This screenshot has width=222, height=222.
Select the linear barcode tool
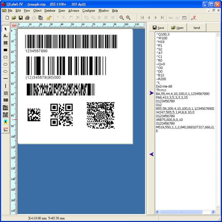point(6,43)
